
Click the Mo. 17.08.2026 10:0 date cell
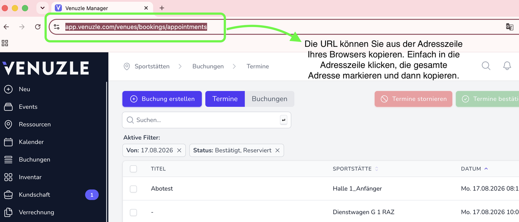click(490, 212)
